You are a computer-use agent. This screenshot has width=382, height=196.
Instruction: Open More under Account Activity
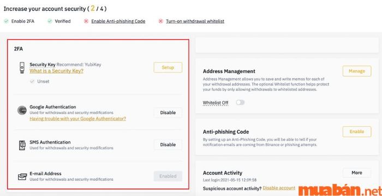pos(357,173)
